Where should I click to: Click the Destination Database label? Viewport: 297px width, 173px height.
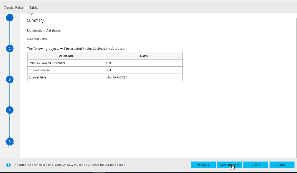point(44,30)
